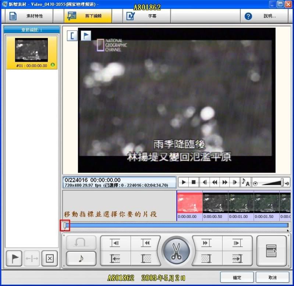Rewind the video
This screenshot has height=286, width=294.
pos(215,182)
